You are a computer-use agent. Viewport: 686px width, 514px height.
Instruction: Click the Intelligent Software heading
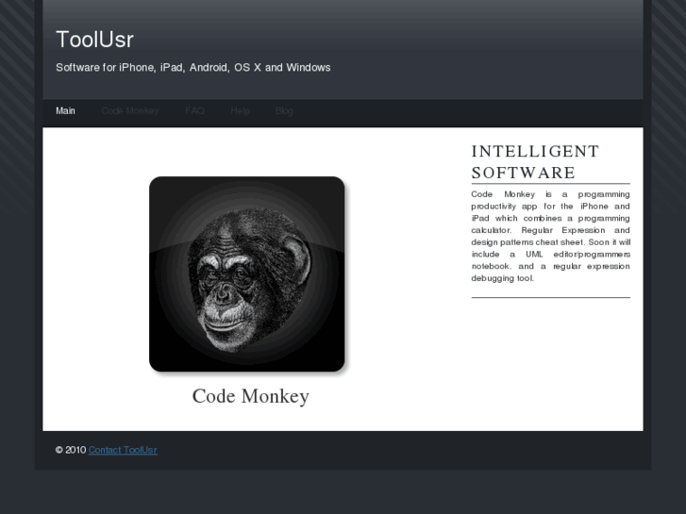(x=535, y=162)
